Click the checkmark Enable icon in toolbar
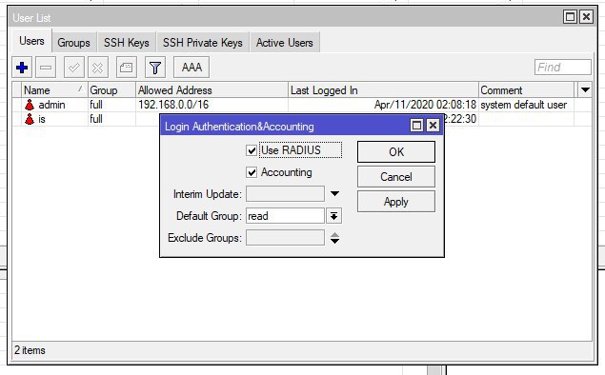This screenshot has width=605, height=375. (x=73, y=68)
